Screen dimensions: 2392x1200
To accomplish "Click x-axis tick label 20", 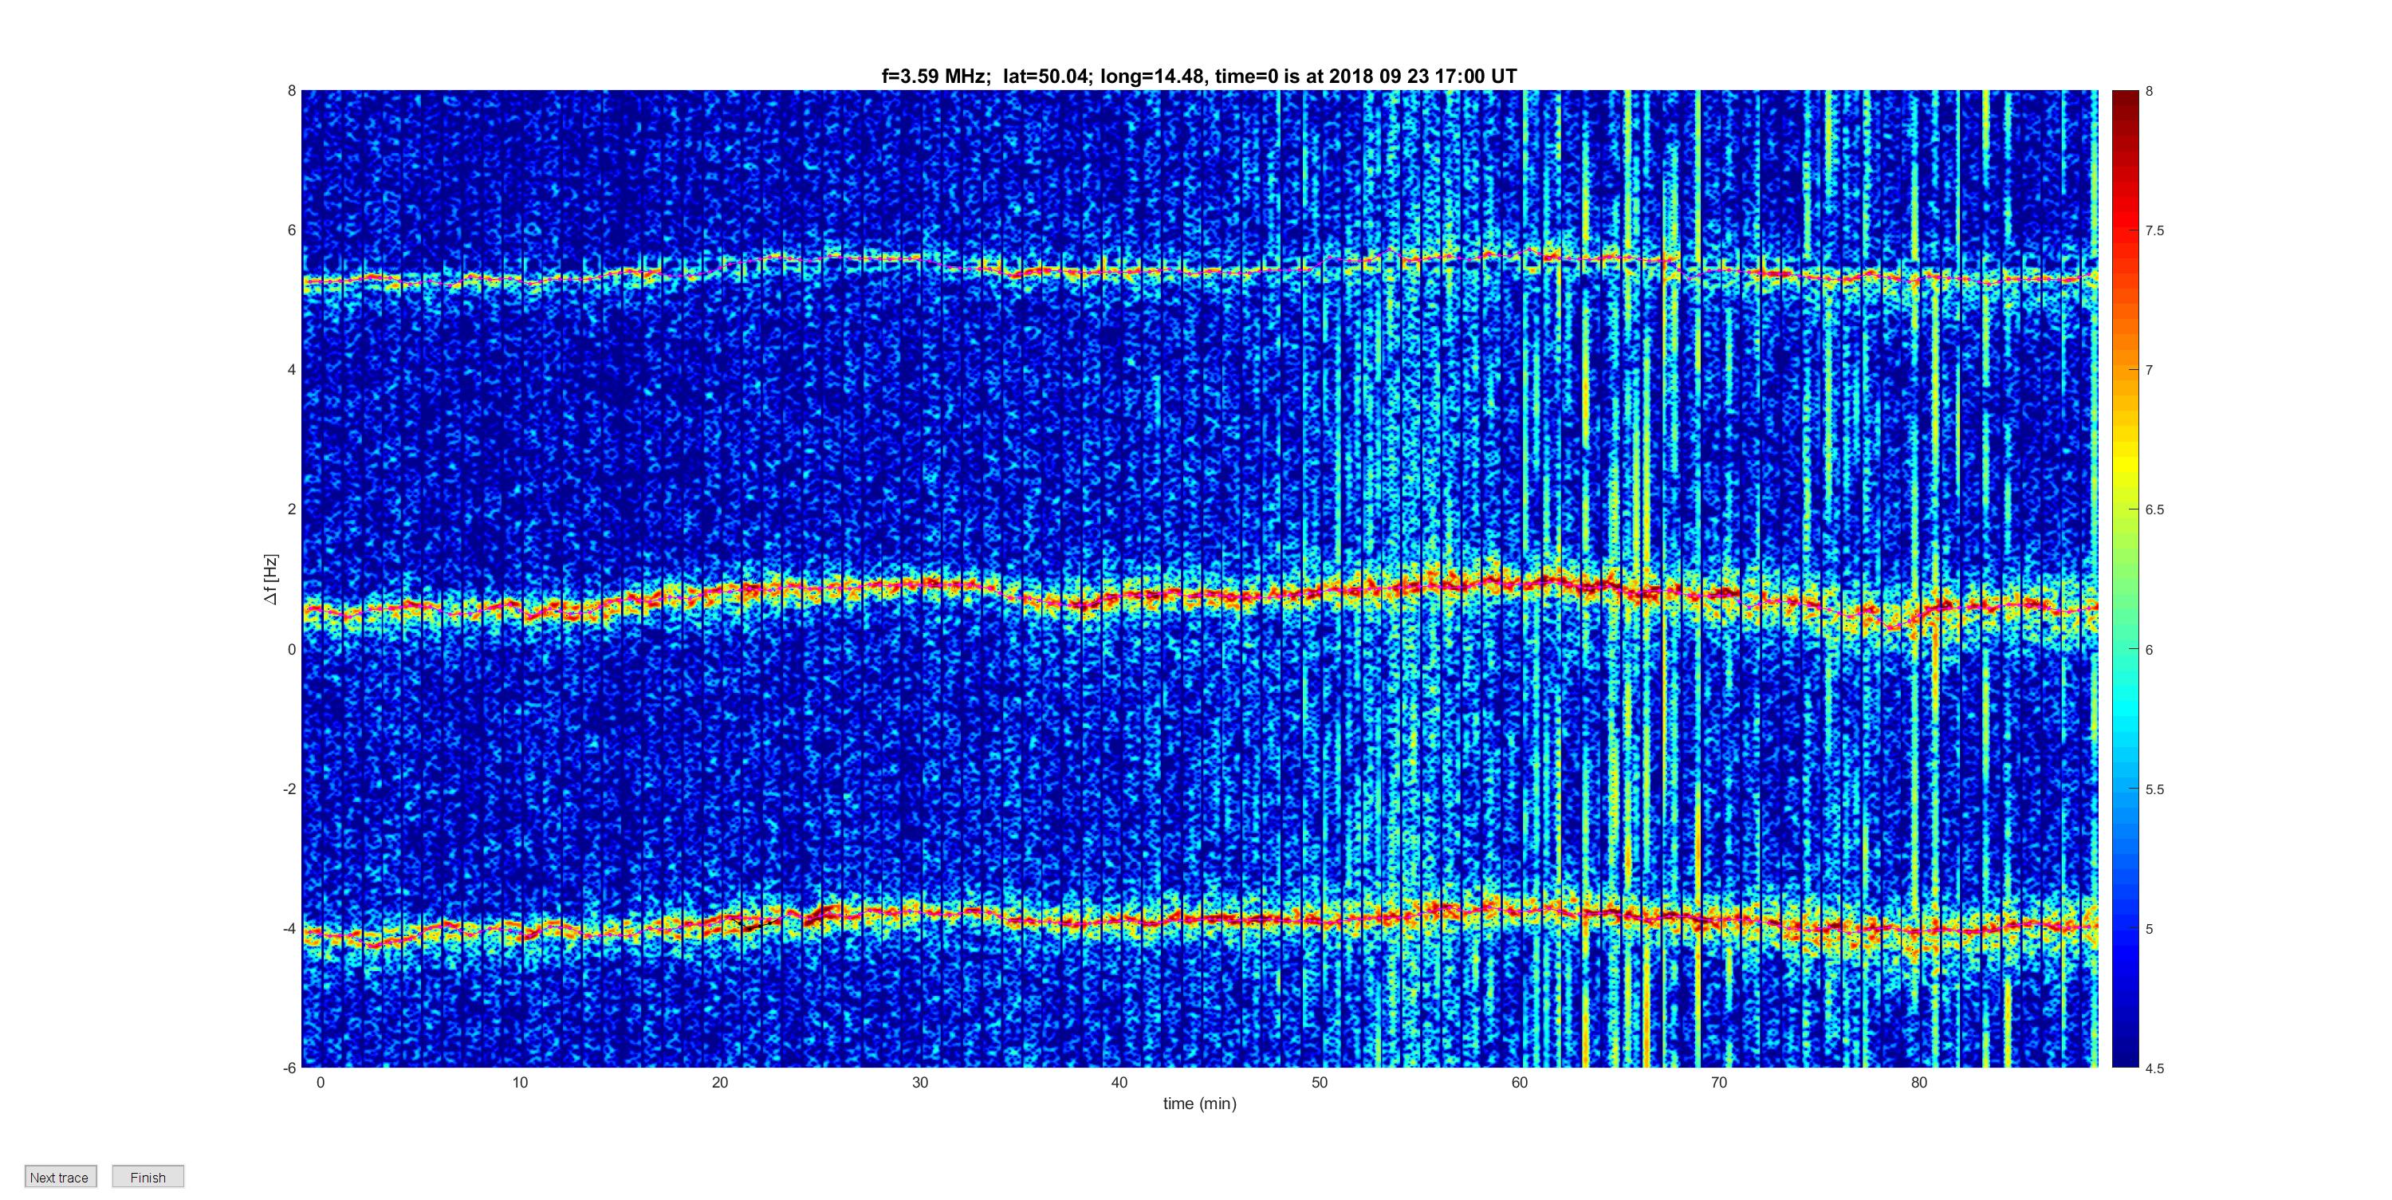I will [x=720, y=1083].
